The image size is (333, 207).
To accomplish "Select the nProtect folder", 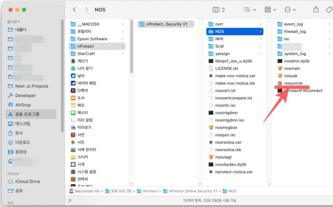I will pyautogui.click(x=97, y=46).
